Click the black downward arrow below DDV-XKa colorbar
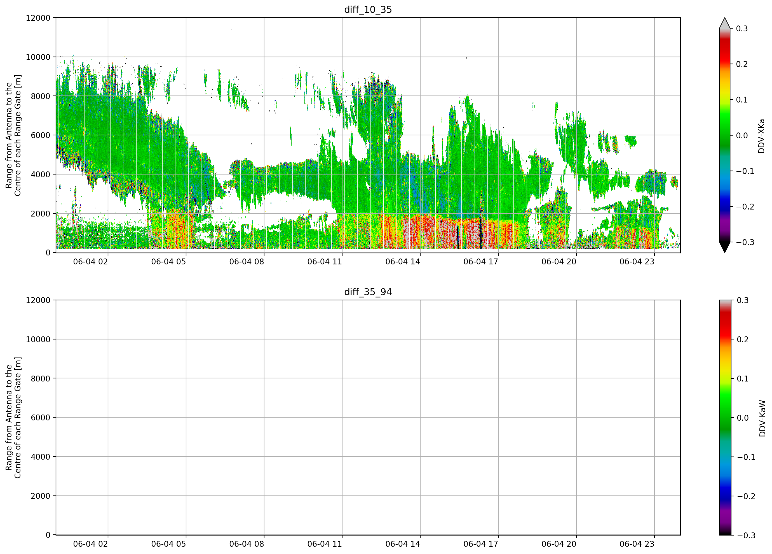Screen dimensions: 772x554 (725, 247)
